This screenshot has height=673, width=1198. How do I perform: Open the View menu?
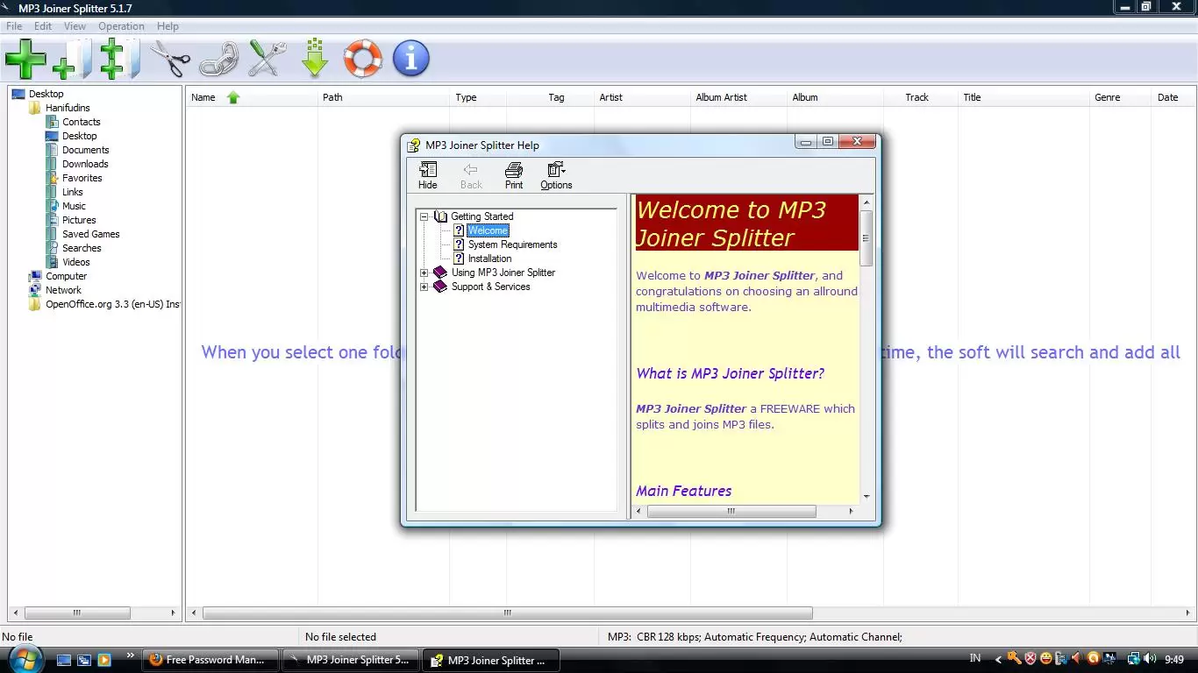click(x=75, y=25)
